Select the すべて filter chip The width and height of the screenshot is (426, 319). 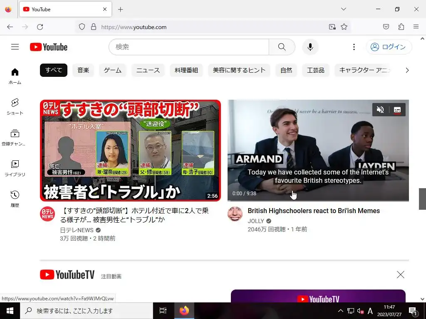point(54,70)
